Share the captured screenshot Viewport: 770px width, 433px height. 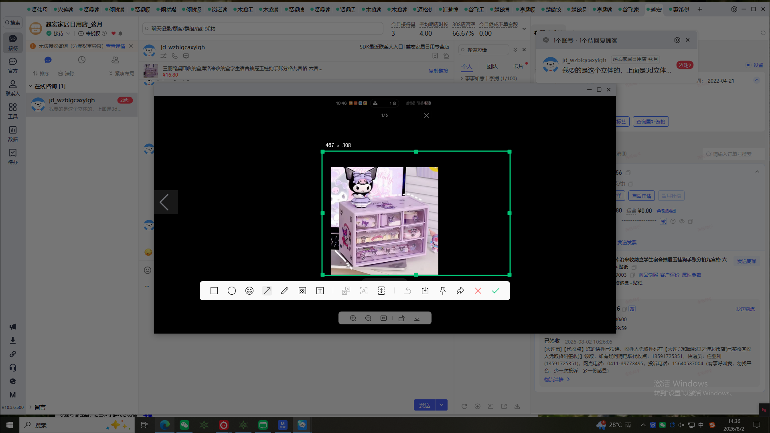point(460,291)
